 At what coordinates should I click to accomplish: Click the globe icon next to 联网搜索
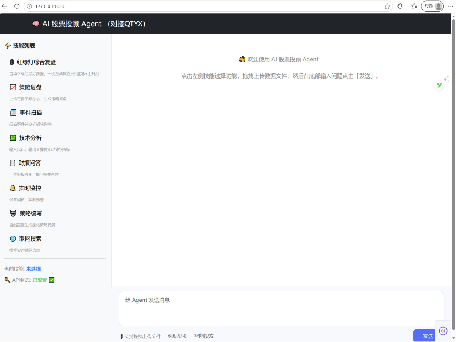pos(13,239)
